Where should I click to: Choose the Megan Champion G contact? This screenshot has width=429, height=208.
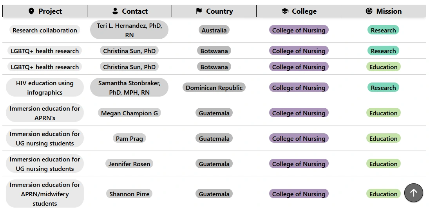point(129,113)
